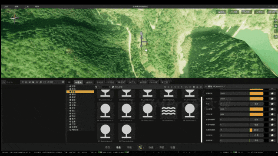Click the 属性 properties panel title
Viewport: 278px width, 156px height.
tap(210, 87)
